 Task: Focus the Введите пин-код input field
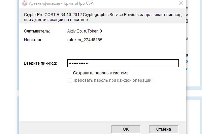pos(123,63)
